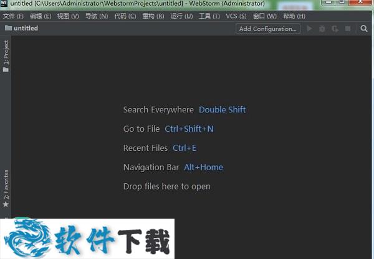Click the Stop square icon
Screen dimensions: 374x259
348,29
